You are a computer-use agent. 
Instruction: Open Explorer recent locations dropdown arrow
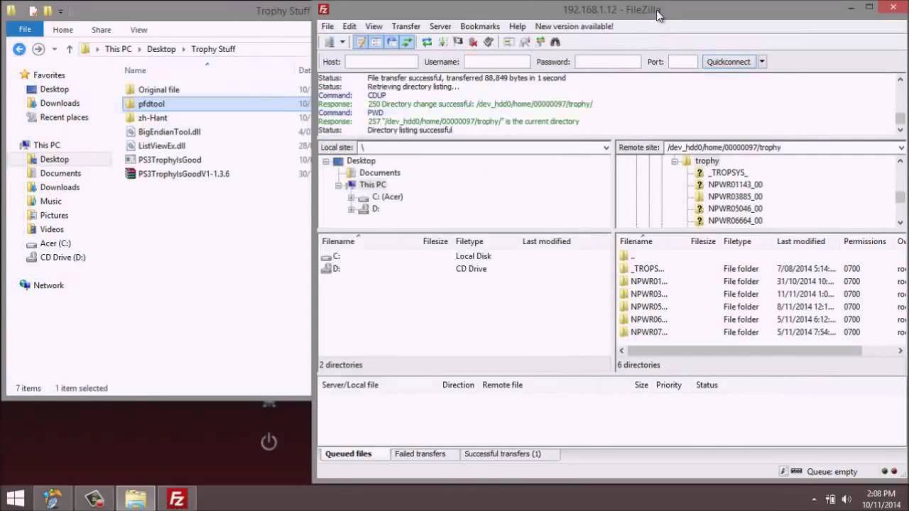(x=54, y=49)
